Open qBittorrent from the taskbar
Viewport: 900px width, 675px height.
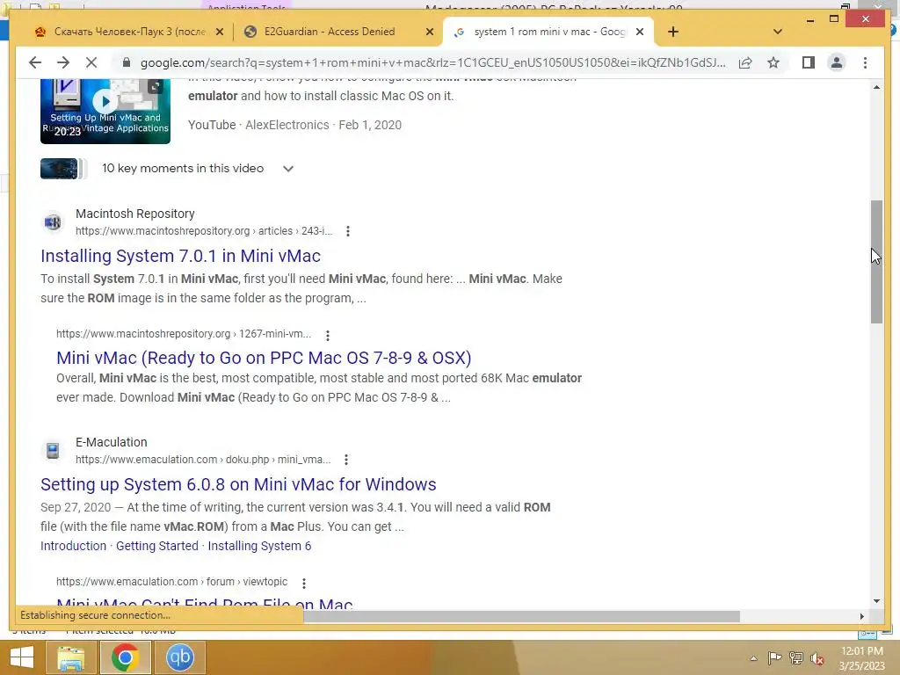[179, 657]
